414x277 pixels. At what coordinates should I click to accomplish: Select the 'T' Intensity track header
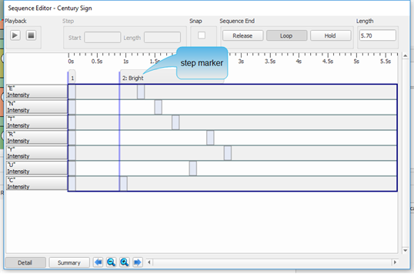pyautogui.click(x=37, y=122)
